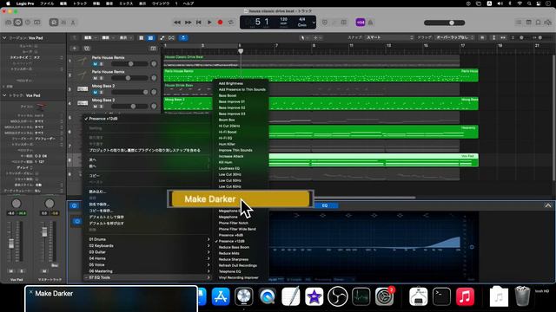Open the 編集 menu in tracks toolbar
This screenshot has width=556, height=312.
click(x=89, y=37)
